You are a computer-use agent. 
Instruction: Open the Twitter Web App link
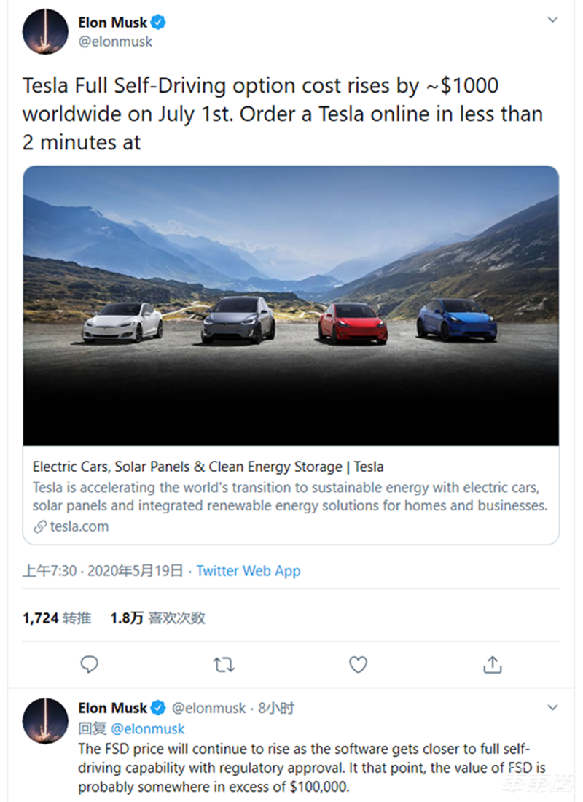pos(248,571)
